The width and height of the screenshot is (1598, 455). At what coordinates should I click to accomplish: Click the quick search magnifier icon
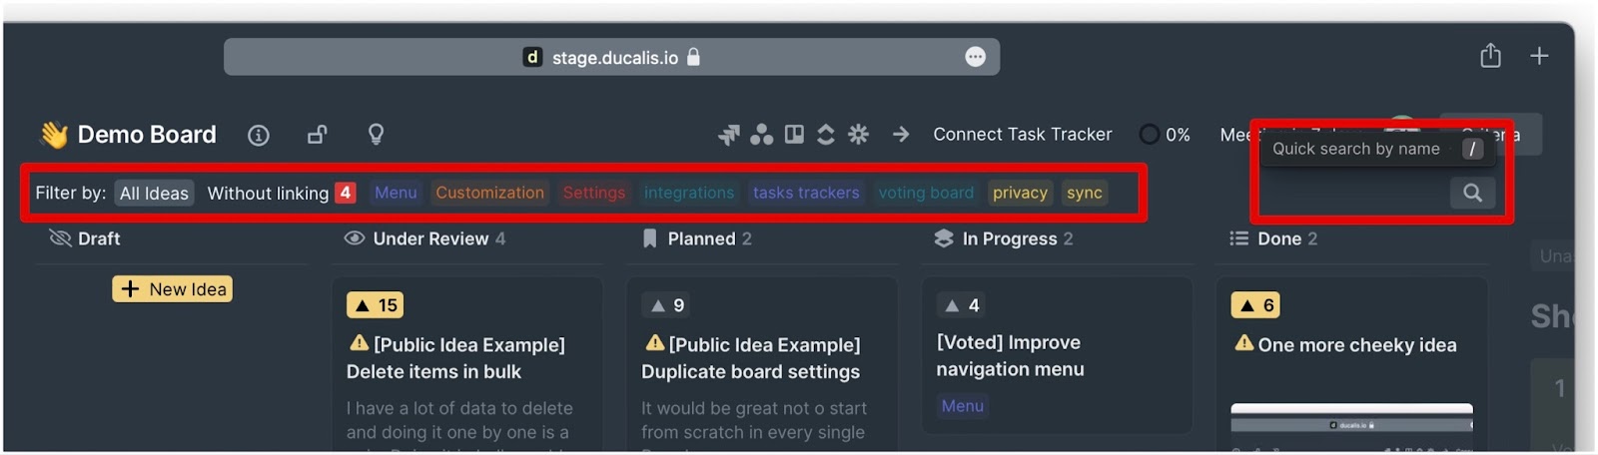[x=1472, y=193]
